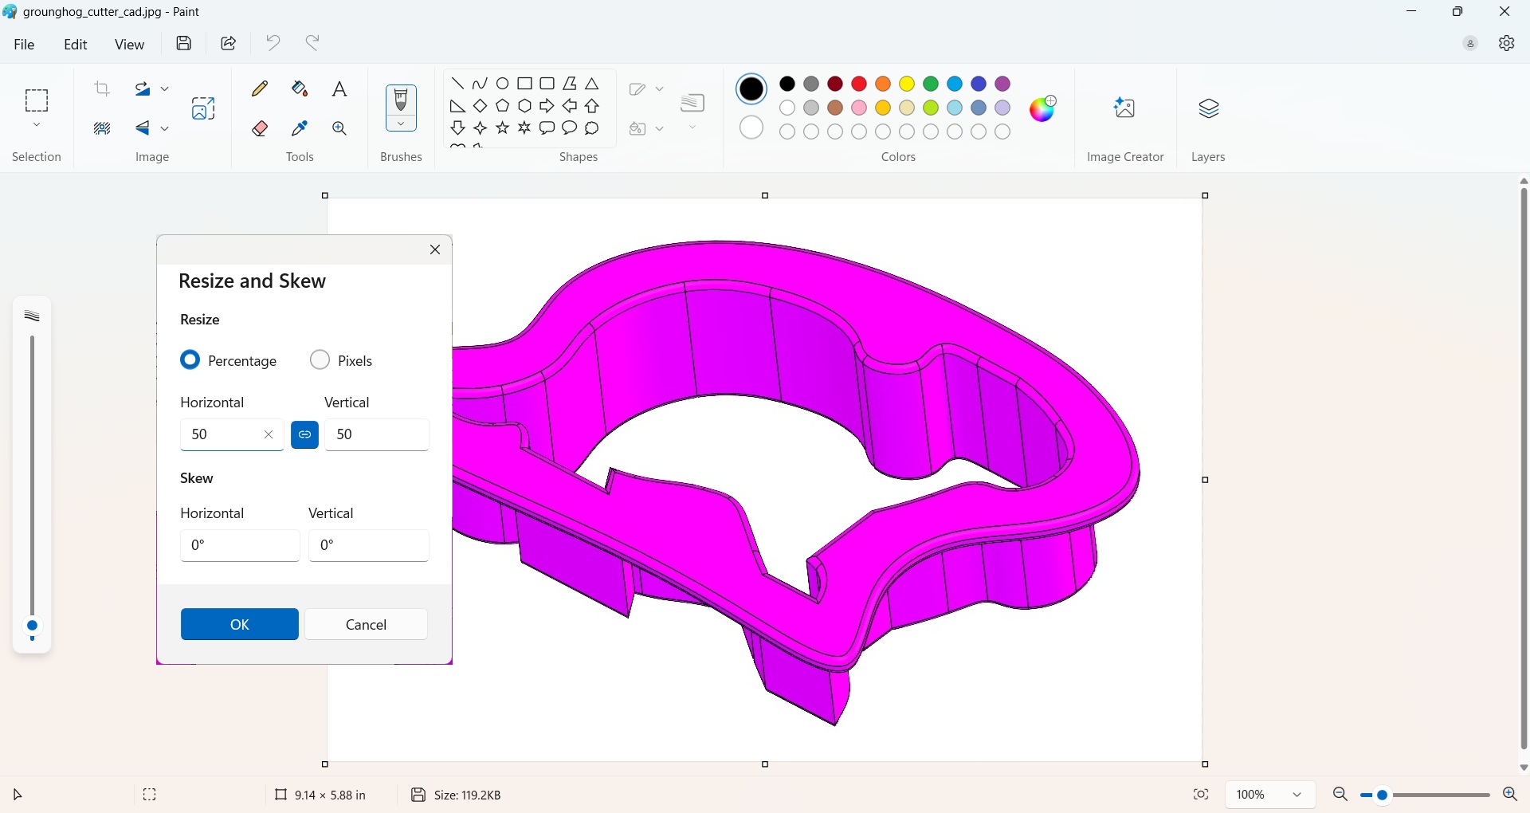Choose the Line shape
This screenshot has width=1530, height=813.
click(x=458, y=84)
